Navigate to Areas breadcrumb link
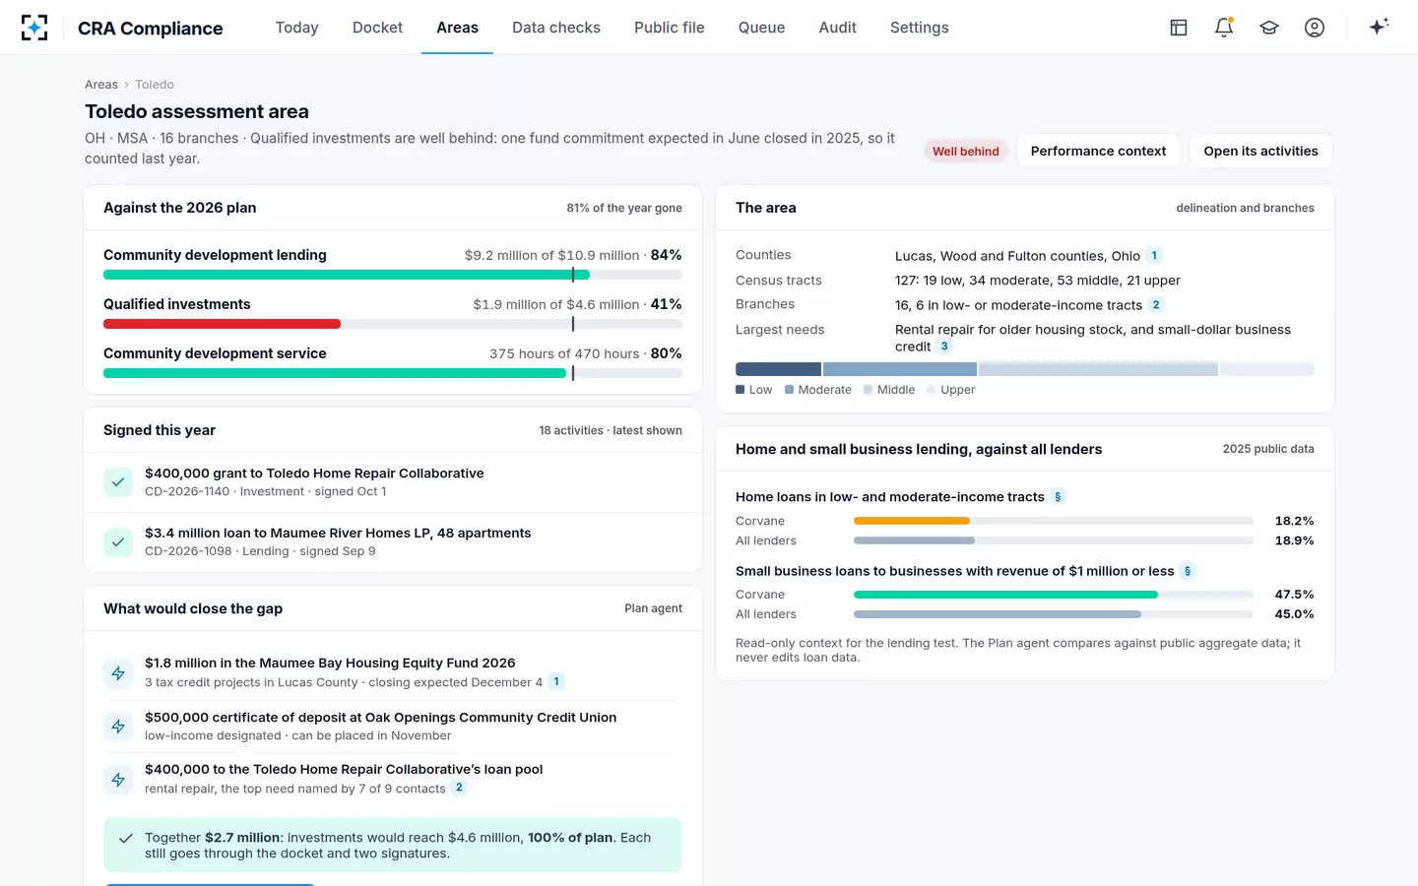The image size is (1418, 886). click(x=101, y=85)
